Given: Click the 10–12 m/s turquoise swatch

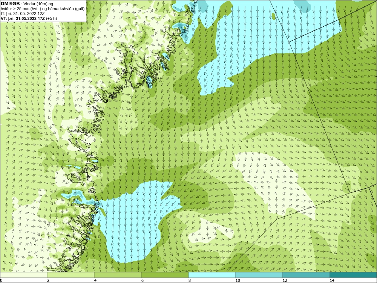Looking at the screenshot, I should 259,275.
